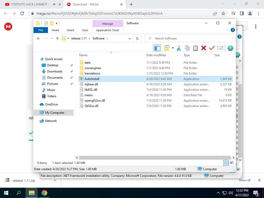Click Show all downloads link
Screen dimensions: 264x198
point(244,180)
